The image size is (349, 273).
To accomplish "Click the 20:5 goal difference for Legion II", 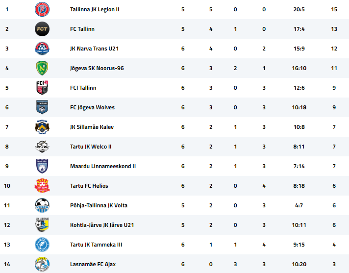I will coord(299,9).
